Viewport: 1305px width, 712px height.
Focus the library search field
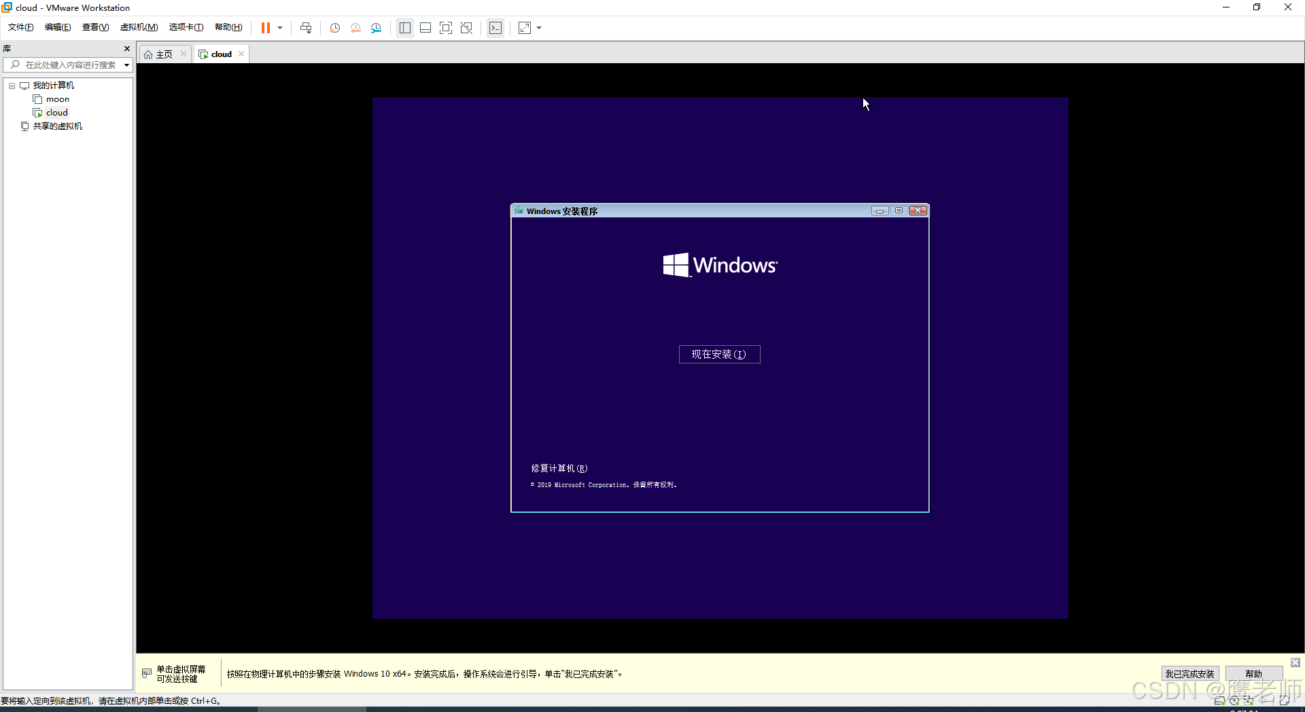coord(68,65)
